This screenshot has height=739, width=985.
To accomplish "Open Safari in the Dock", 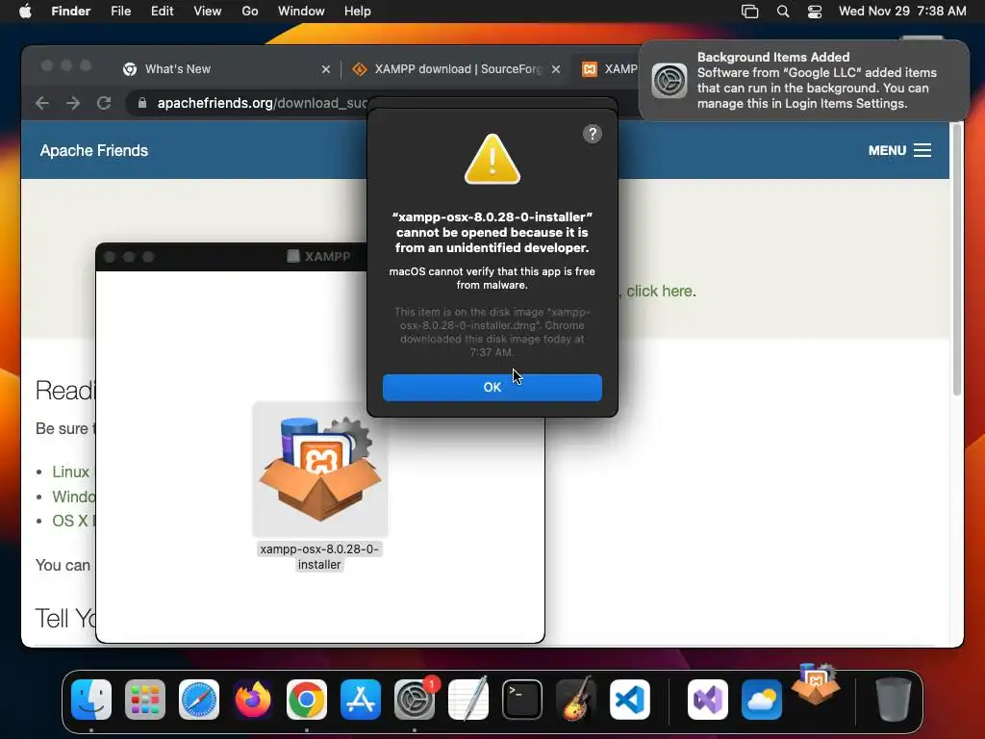I will pos(199,699).
